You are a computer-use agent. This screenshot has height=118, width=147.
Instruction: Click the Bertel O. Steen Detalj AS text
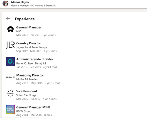(x=31, y=63)
